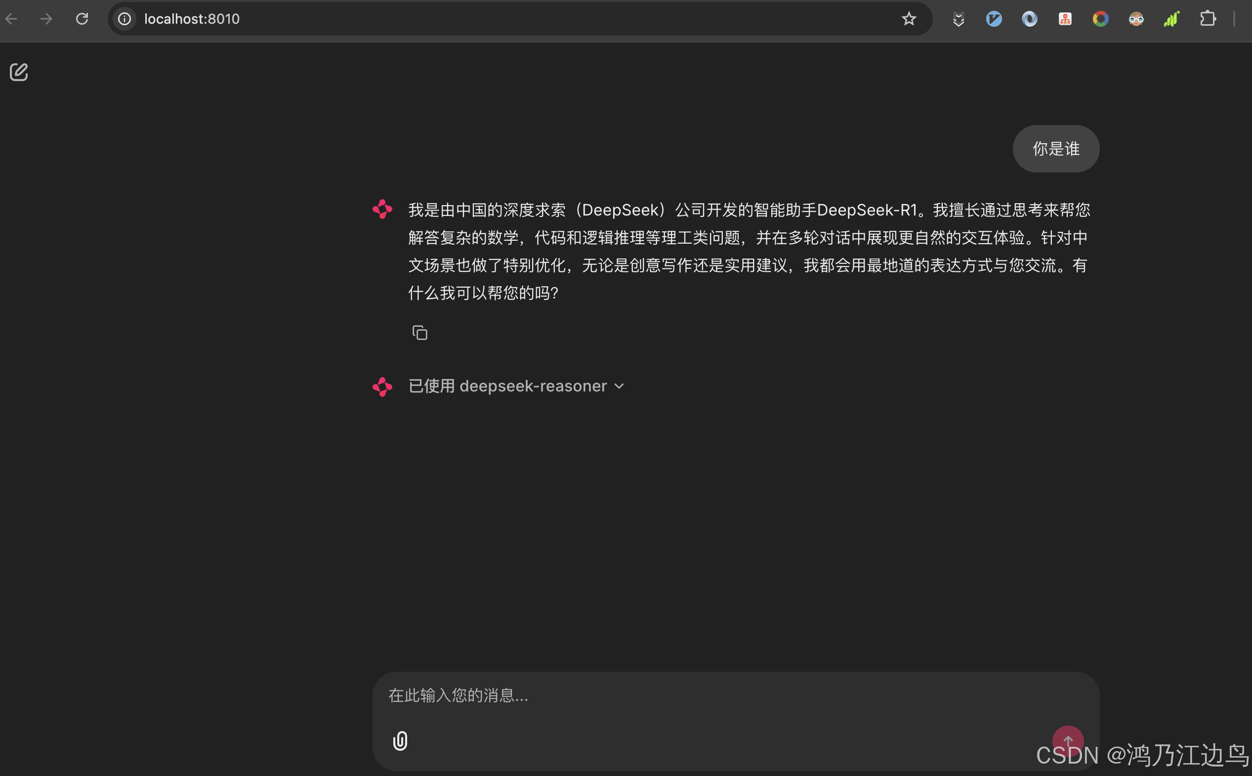The width and height of the screenshot is (1252, 776).
Task: Click the red sitemap extension icon
Action: tap(1065, 19)
